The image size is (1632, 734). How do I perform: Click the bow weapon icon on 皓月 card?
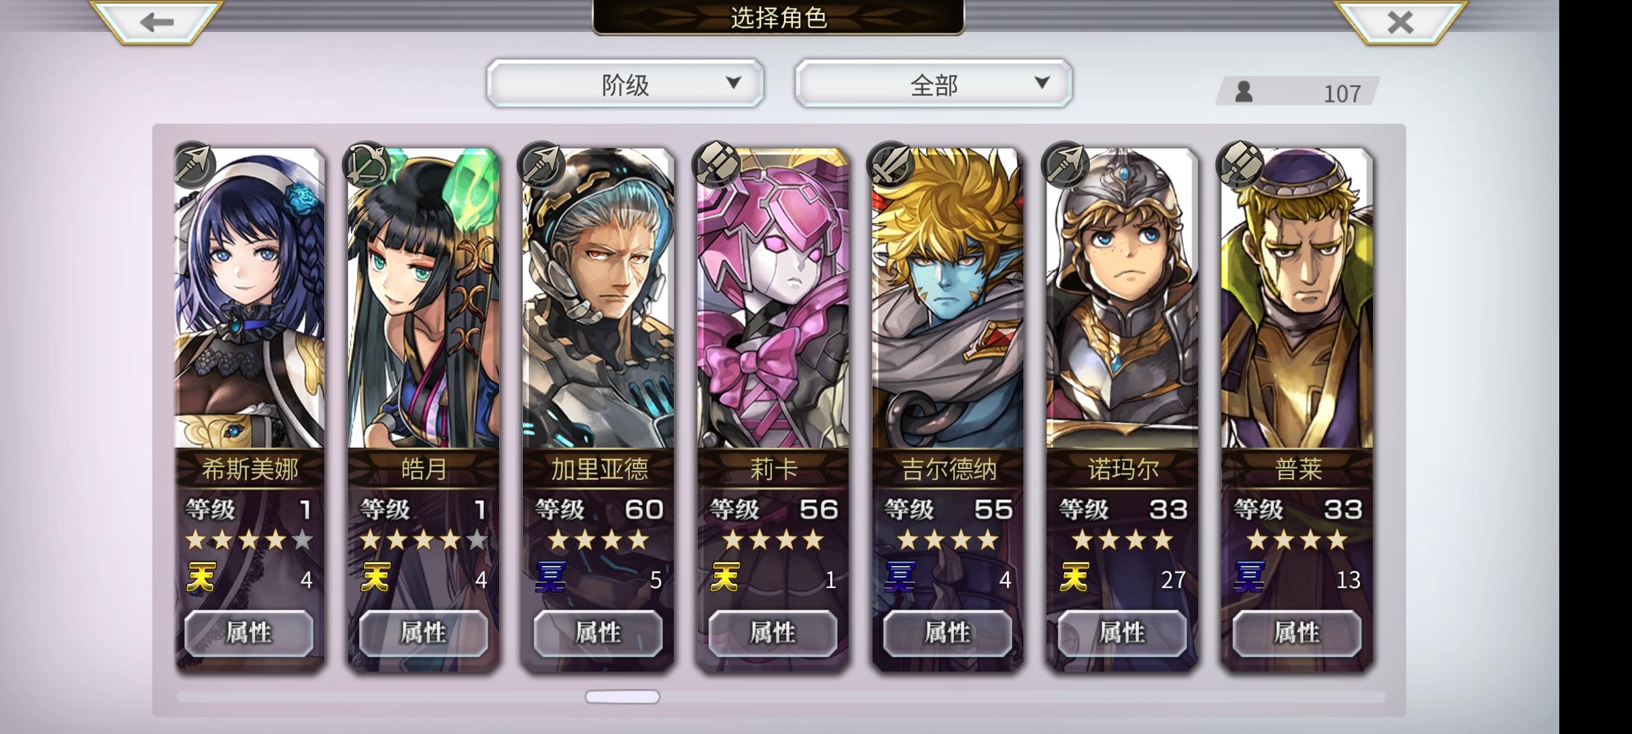point(369,164)
